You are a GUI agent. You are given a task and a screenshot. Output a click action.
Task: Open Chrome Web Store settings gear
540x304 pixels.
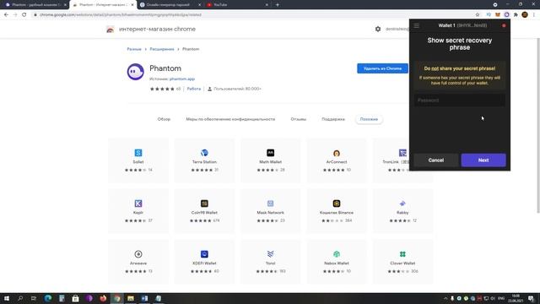(378, 29)
